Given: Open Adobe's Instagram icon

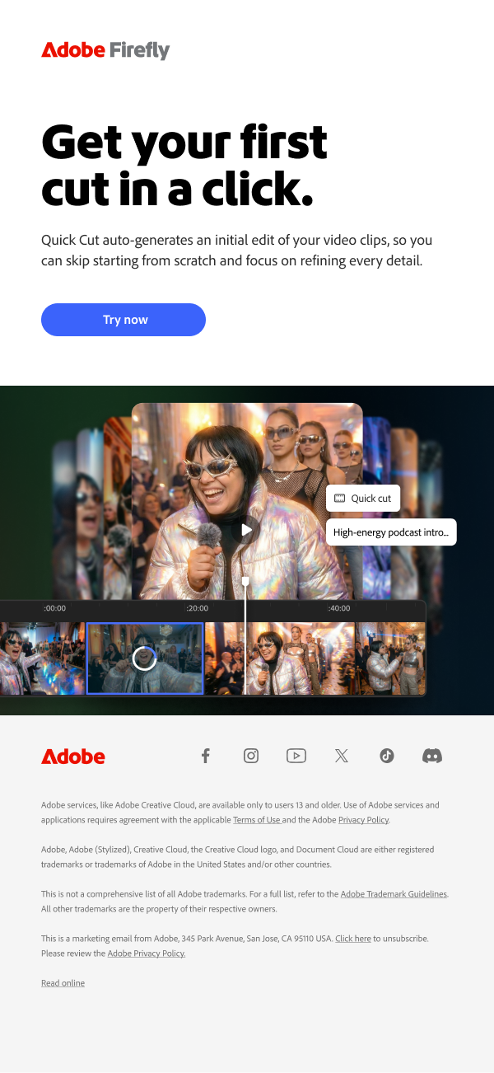Looking at the screenshot, I should [251, 756].
